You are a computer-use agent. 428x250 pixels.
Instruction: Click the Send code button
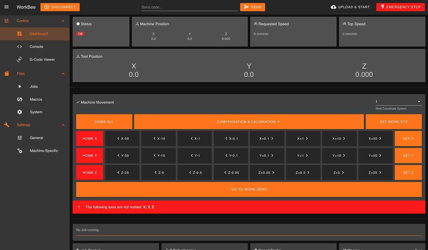click(253, 7)
